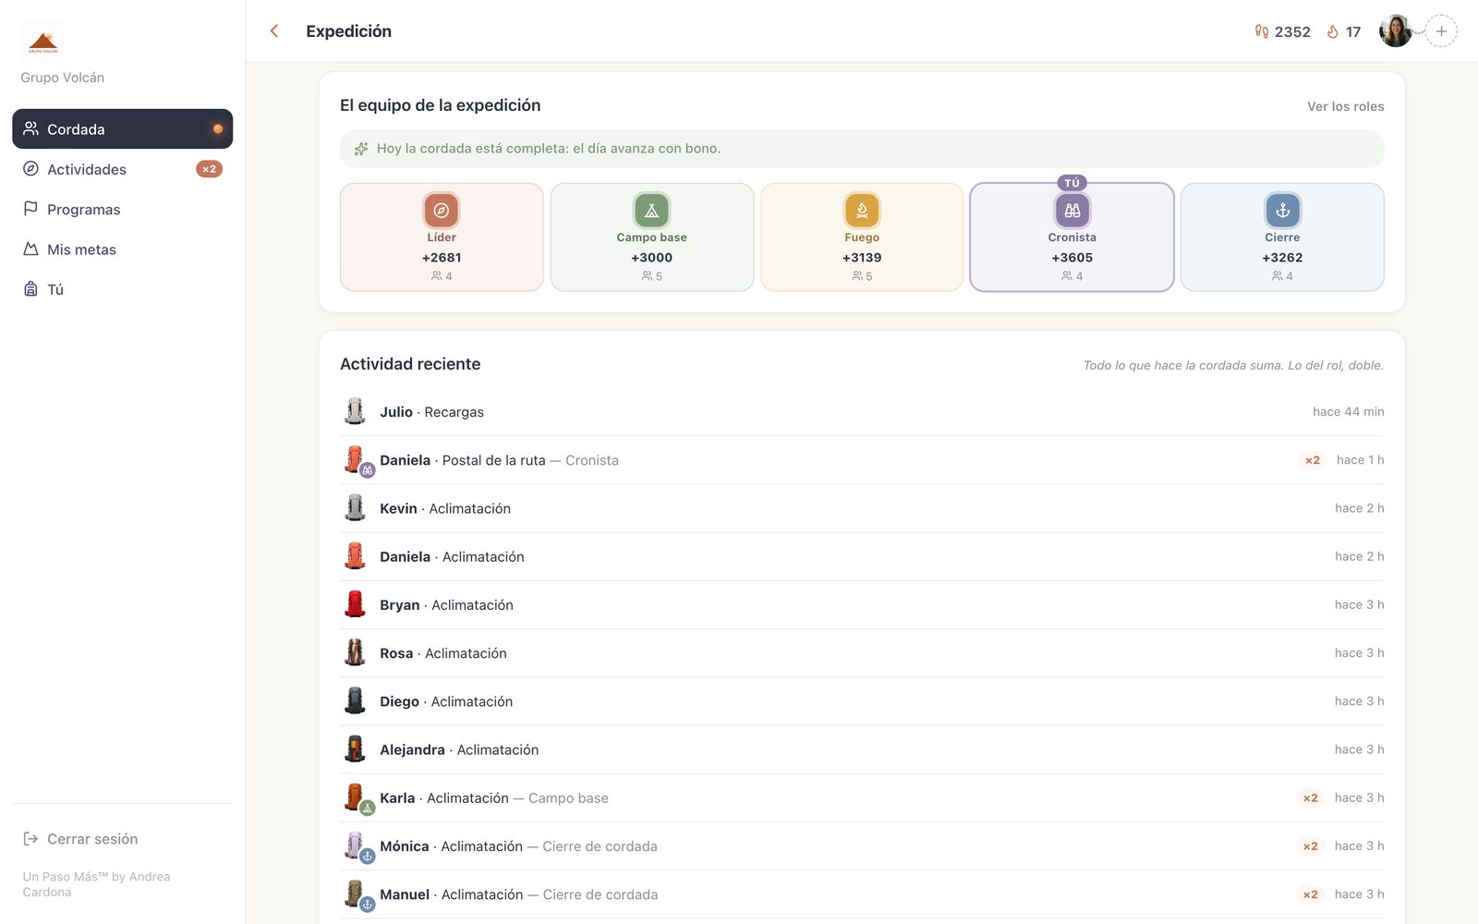Viewport: 1478px width, 924px height.
Task: Click the Ver los roles link
Action: 1345,106
